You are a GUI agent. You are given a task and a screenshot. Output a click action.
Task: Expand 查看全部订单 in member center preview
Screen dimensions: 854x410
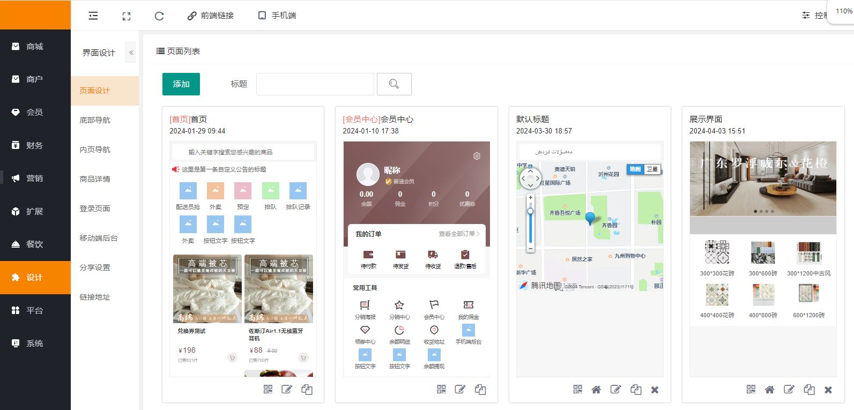pyautogui.click(x=459, y=234)
